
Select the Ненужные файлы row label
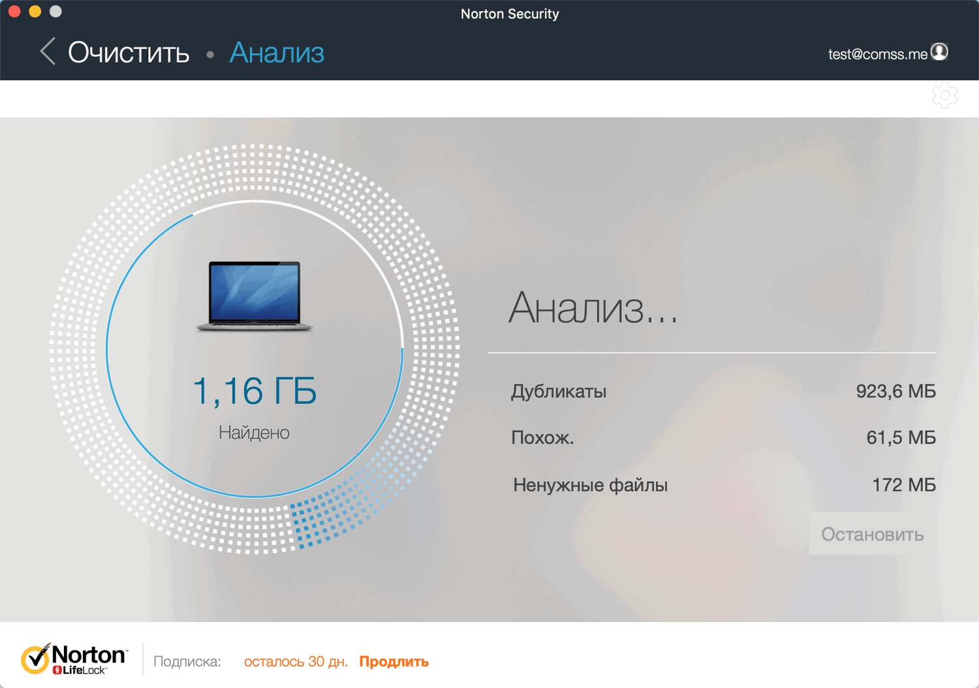(590, 485)
